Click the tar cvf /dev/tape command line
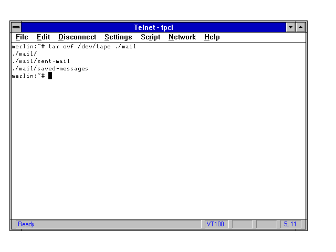336x252 pixels. (92, 47)
